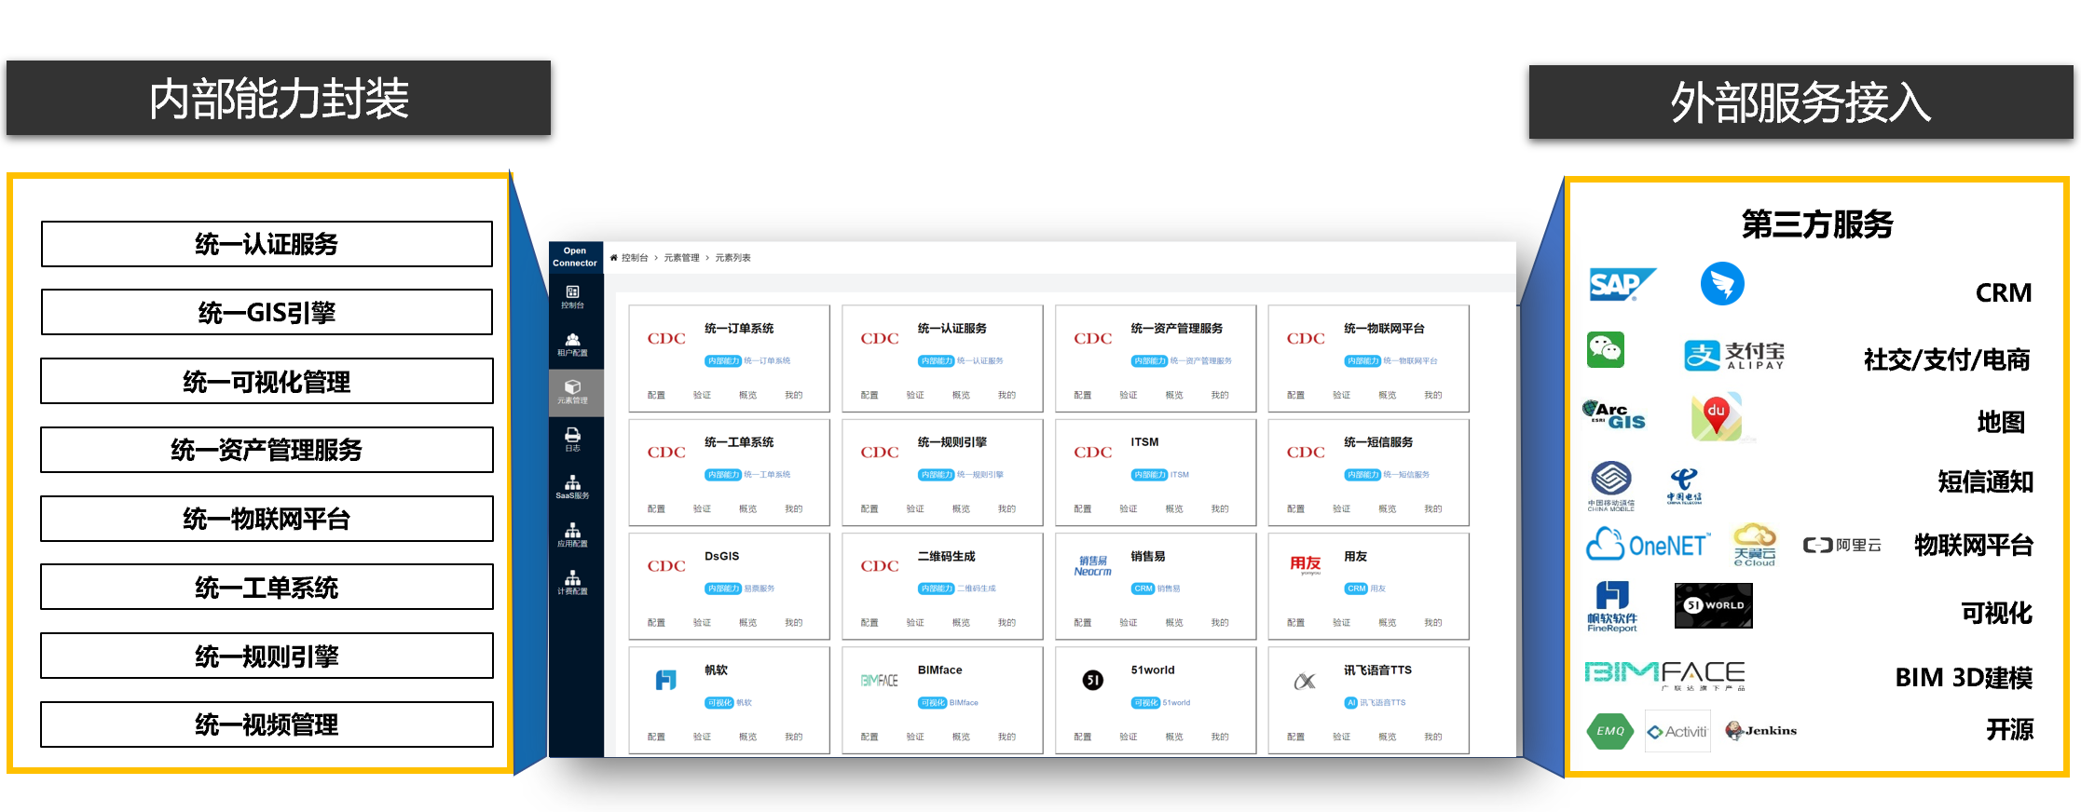
Task: Click the 统一视频管理 box
Action: 267,724
